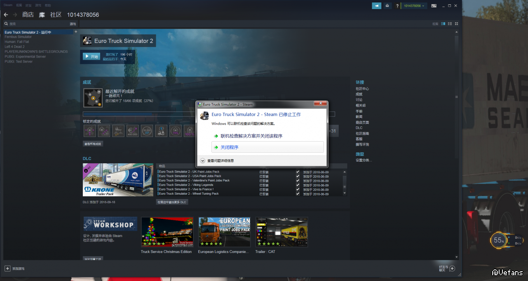
Task: Click 关闭程序 in the crash dialog
Action: (x=268, y=147)
